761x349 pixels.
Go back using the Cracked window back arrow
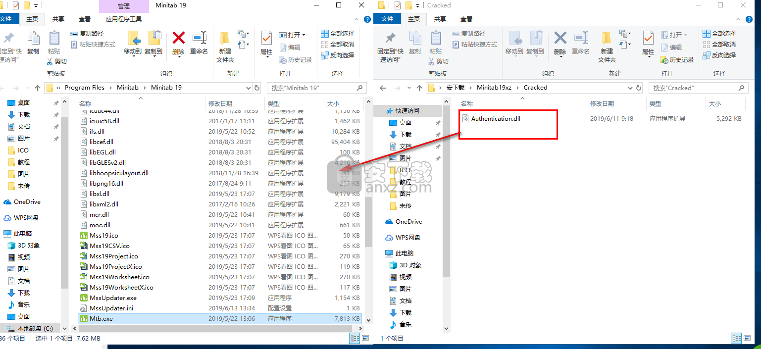382,88
